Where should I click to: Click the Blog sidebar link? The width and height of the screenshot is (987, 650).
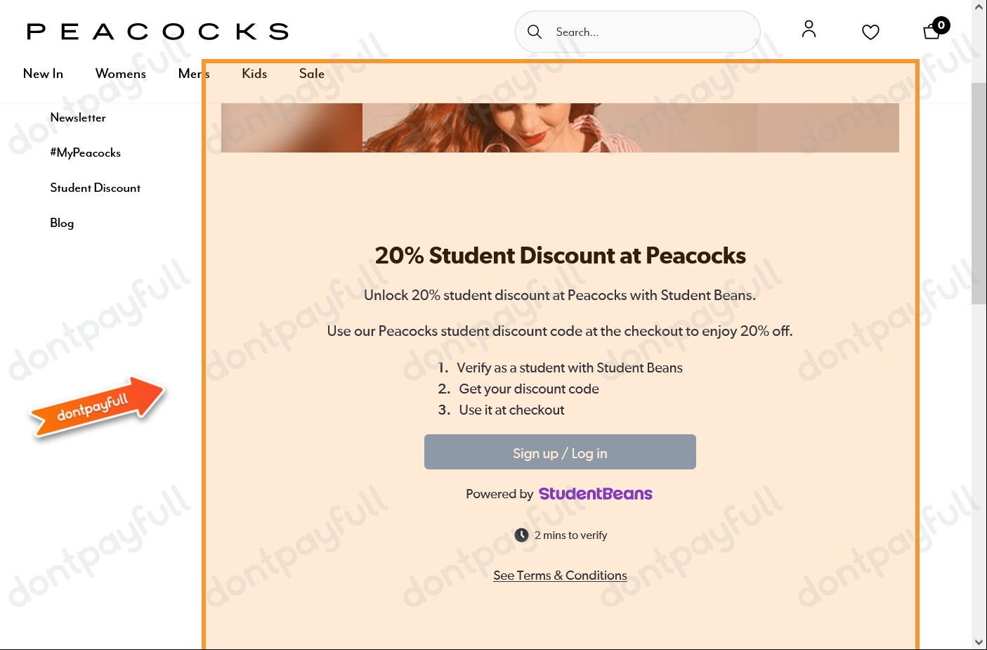[62, 223]
